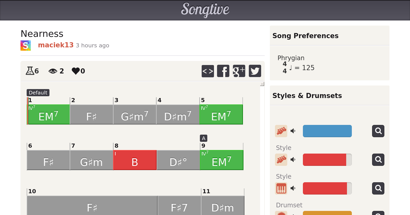Click the piano instrument icon
410x215 pixels.
(281, 188)
